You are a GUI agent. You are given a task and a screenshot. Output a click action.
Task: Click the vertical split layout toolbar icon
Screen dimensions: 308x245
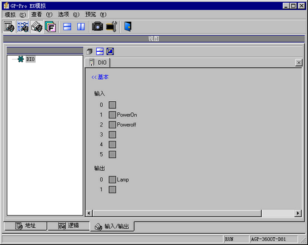coord(81,27)
